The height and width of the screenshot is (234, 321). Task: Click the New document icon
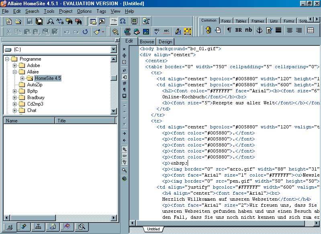click(9, 21)
